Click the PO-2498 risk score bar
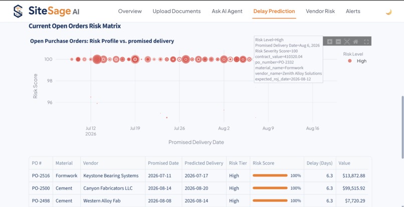The width and height of the screenshot is (404, 207). [270, 200]
